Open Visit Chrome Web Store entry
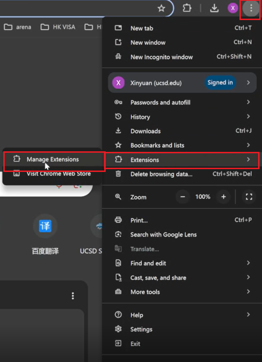This screenshot has height=362, width=262. (58, 174)
